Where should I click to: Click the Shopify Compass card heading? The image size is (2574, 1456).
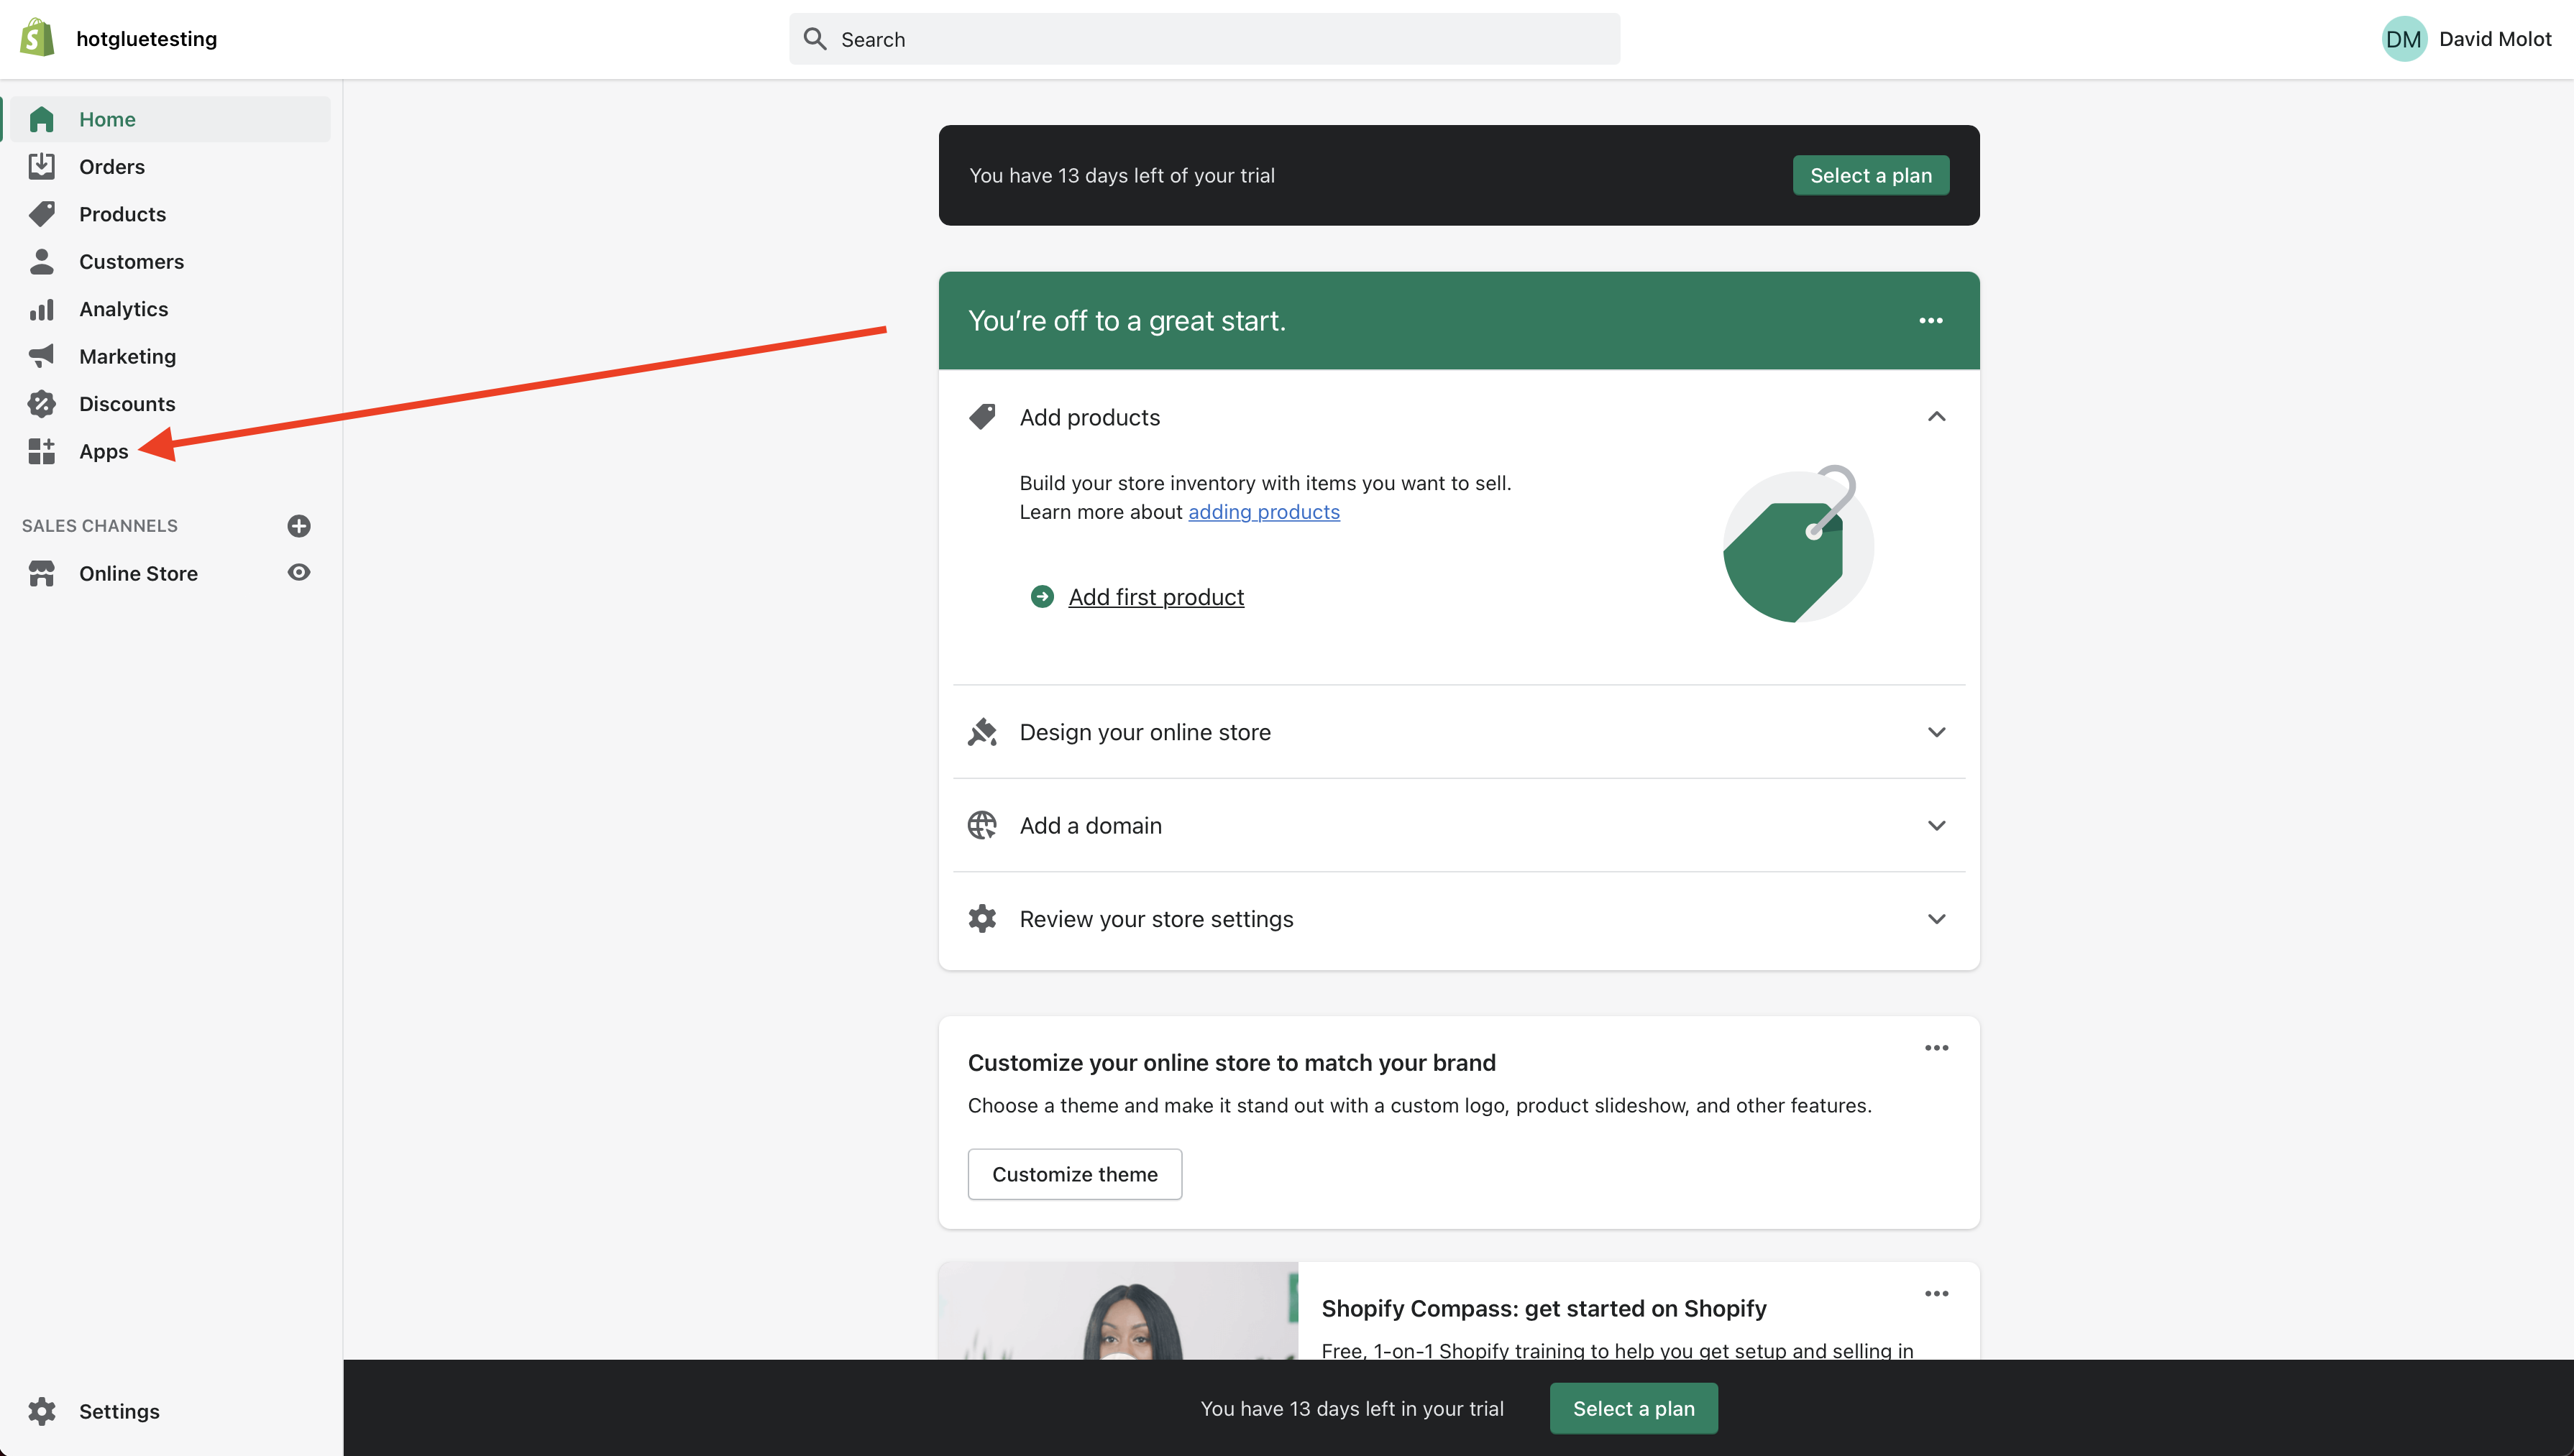(x=1544, y=1308)
